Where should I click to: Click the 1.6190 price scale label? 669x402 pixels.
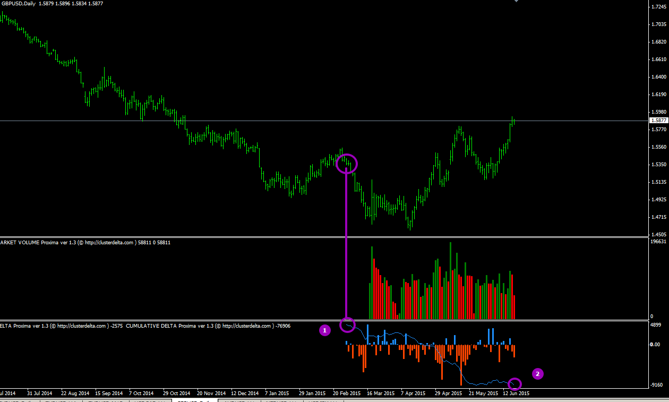(x=658, y=95)
